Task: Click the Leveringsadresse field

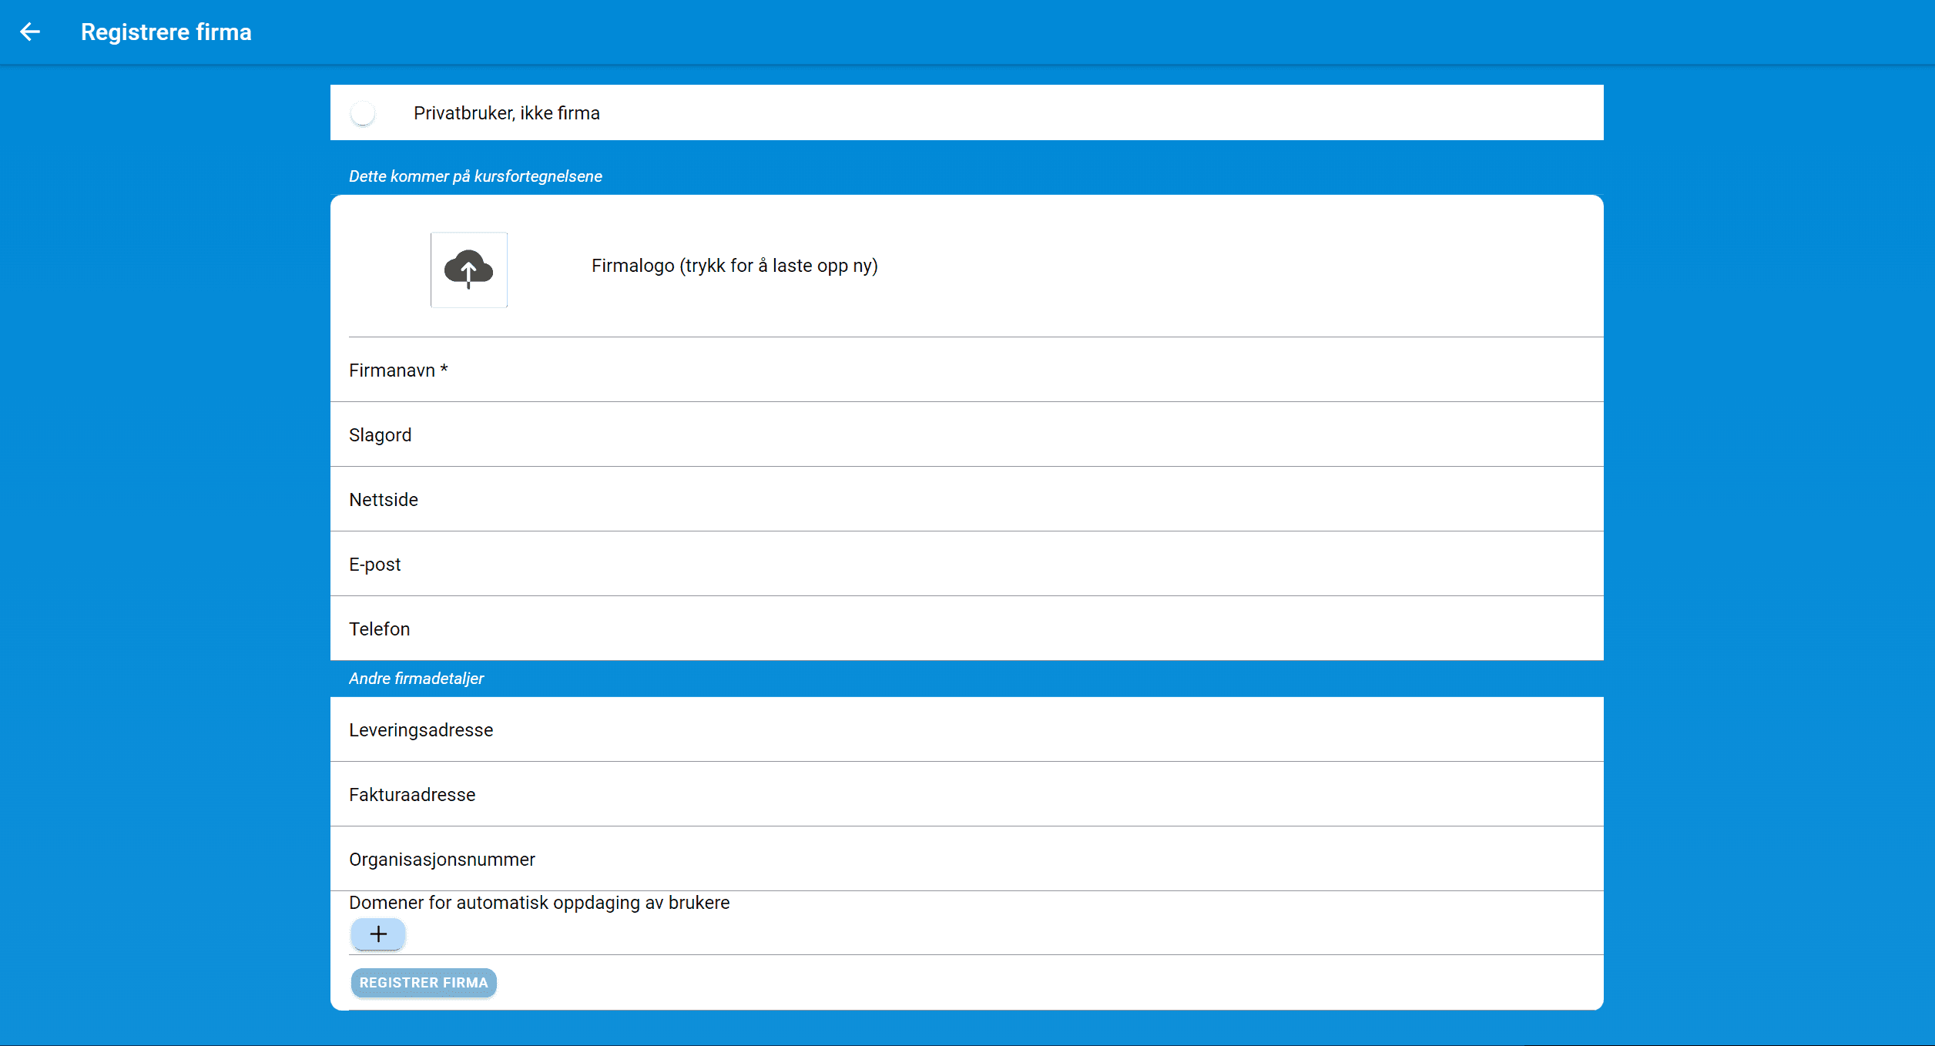Action: [966, 730]
